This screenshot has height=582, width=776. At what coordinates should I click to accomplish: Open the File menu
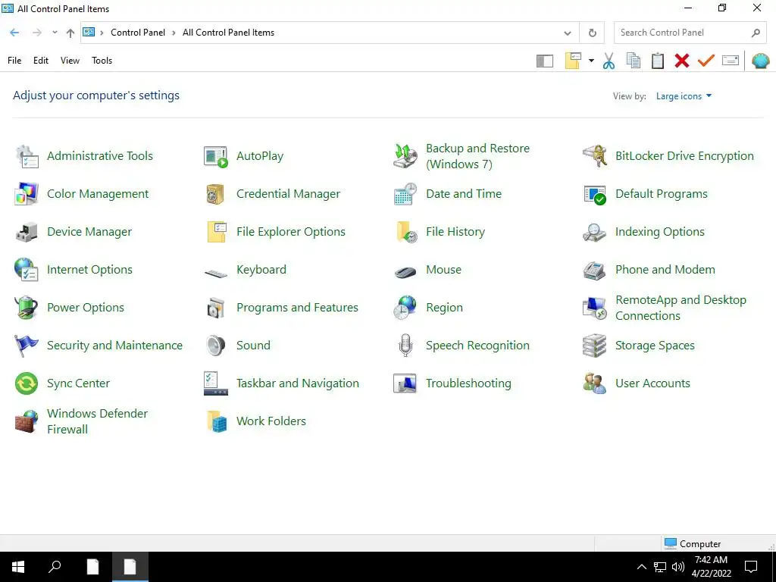tap(14, 61)
